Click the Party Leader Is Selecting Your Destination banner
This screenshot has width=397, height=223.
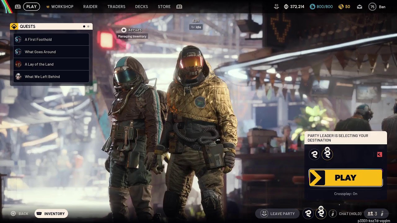click(346, 138)
